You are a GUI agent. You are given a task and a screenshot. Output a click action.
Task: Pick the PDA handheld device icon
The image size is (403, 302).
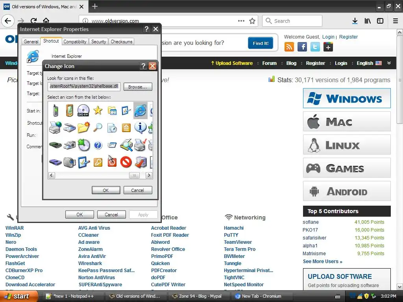tap(69, 110)
